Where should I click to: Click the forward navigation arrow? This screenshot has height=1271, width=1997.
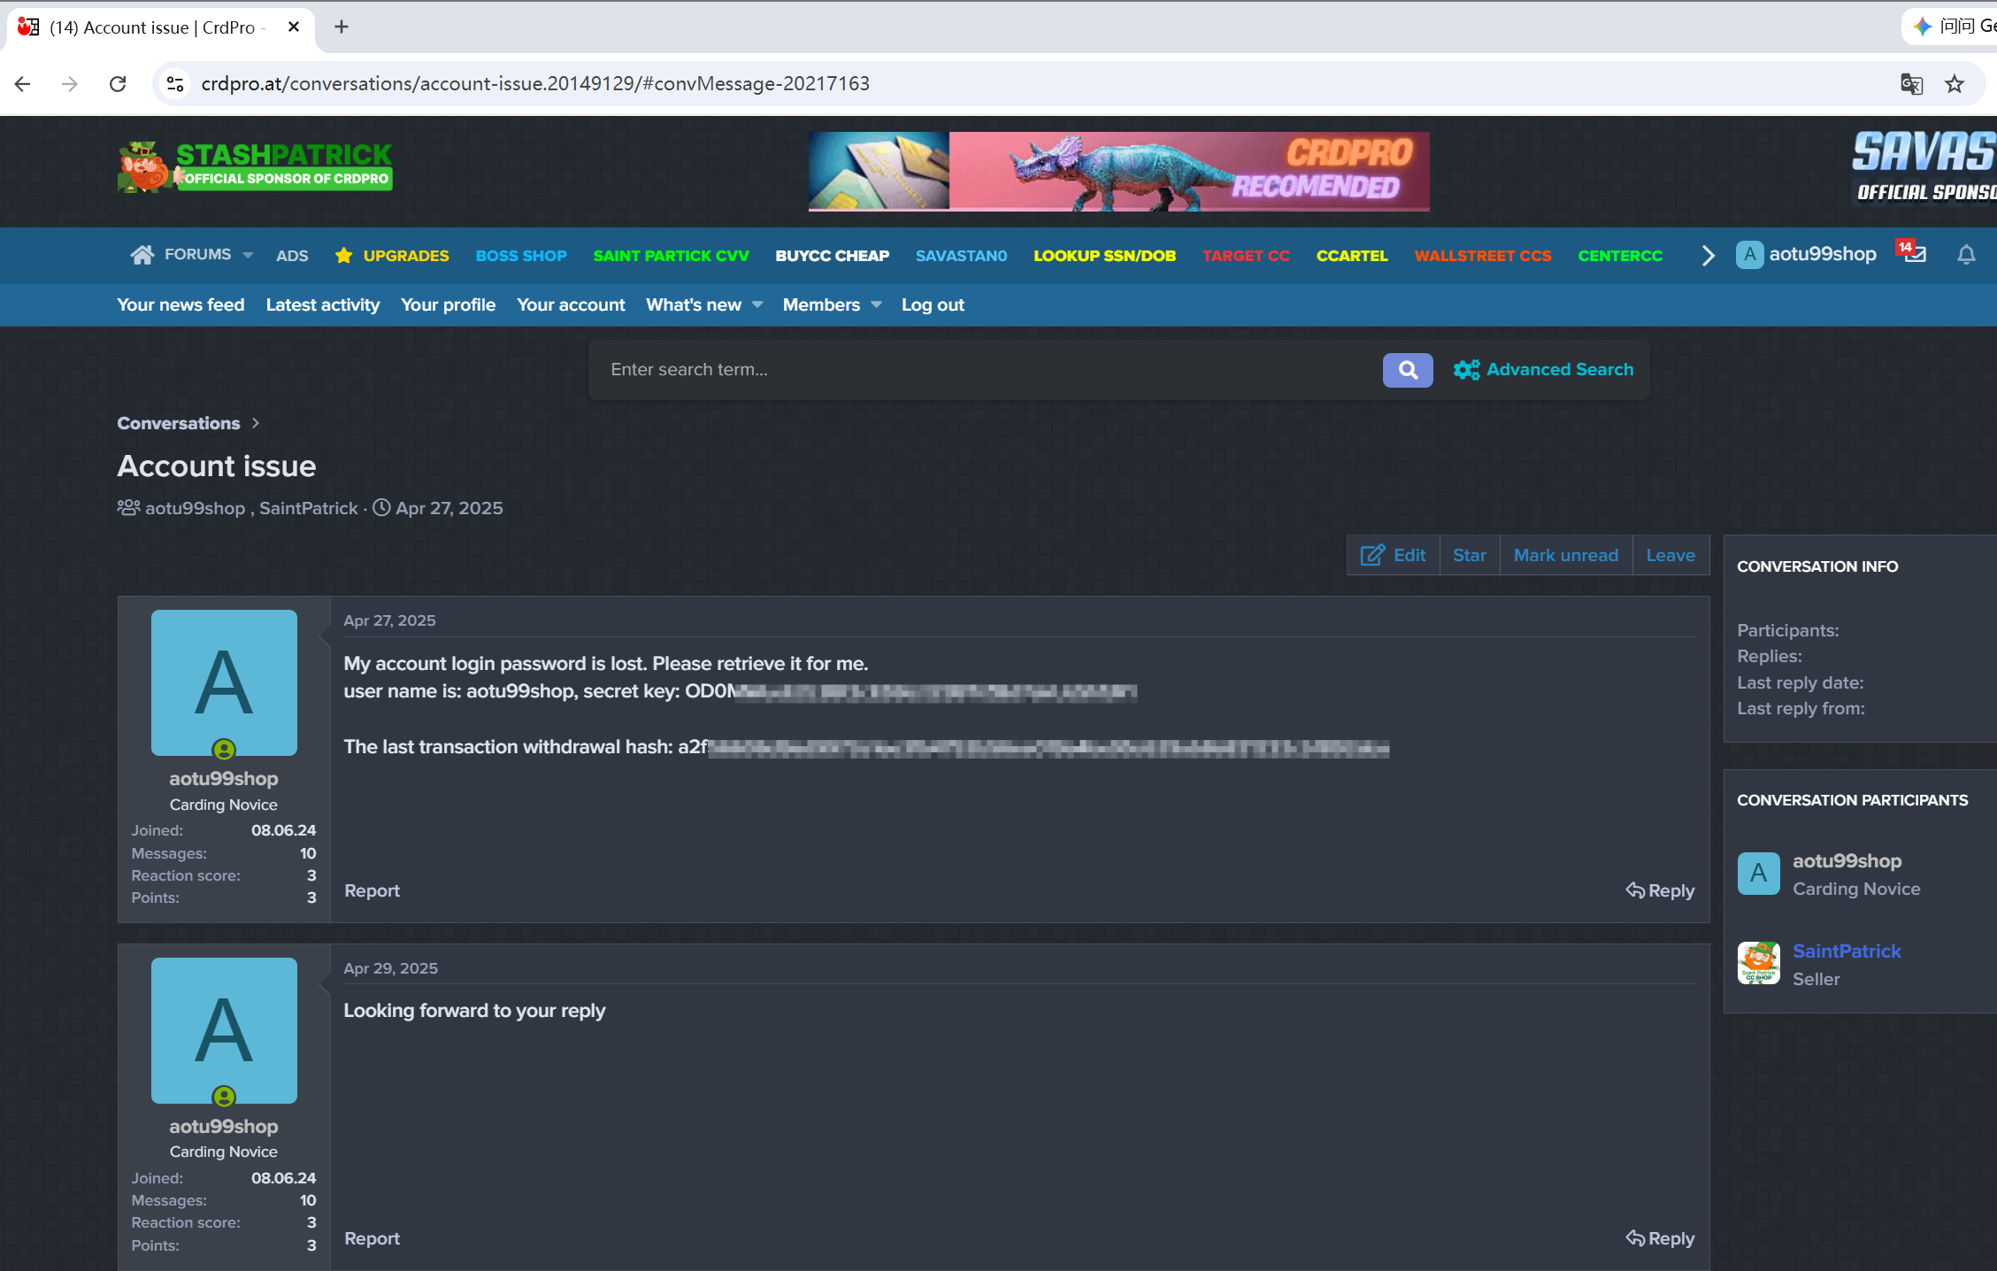coord(70,84)
